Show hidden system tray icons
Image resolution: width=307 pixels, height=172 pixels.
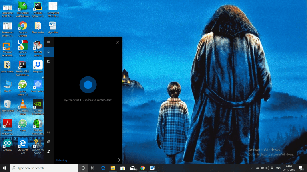253,168
